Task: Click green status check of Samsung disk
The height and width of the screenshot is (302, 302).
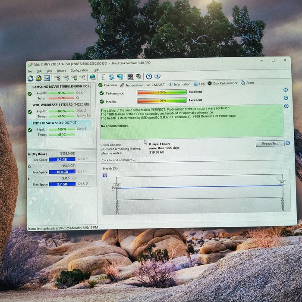Action: pyautogui.click(x=30, y=94)
